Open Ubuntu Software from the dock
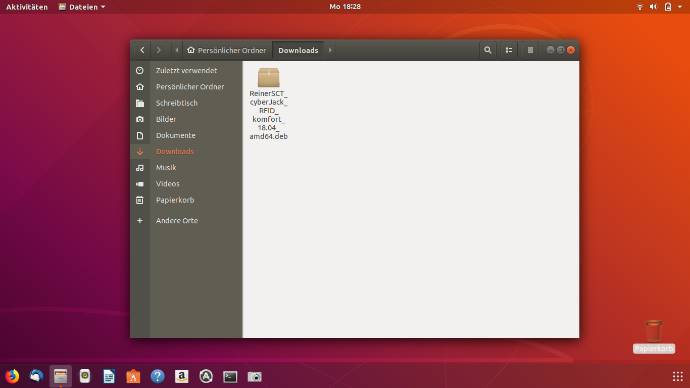Screen dimensions: 690x388 pos(133,376)
